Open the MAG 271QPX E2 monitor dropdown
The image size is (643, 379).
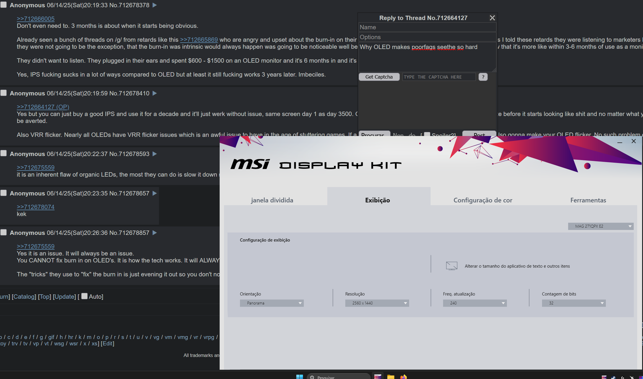coord(601,226)
